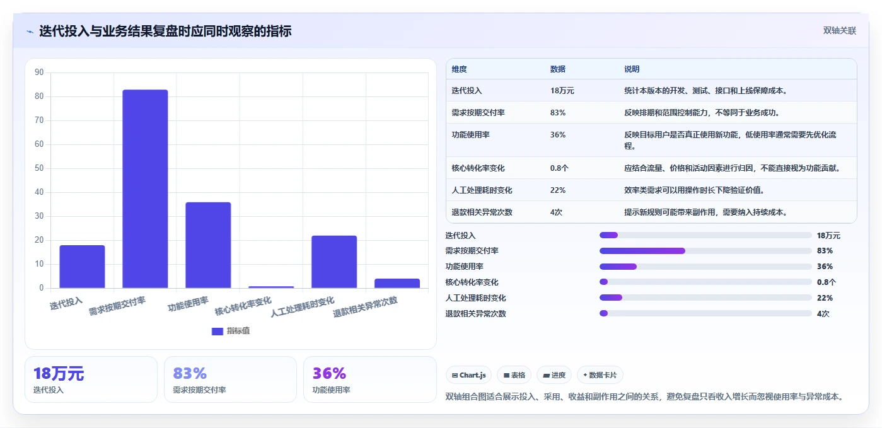882x428 pixels.
Task: Click the description starting 反映排期和范围控制能力
Action: click(702, 113)
